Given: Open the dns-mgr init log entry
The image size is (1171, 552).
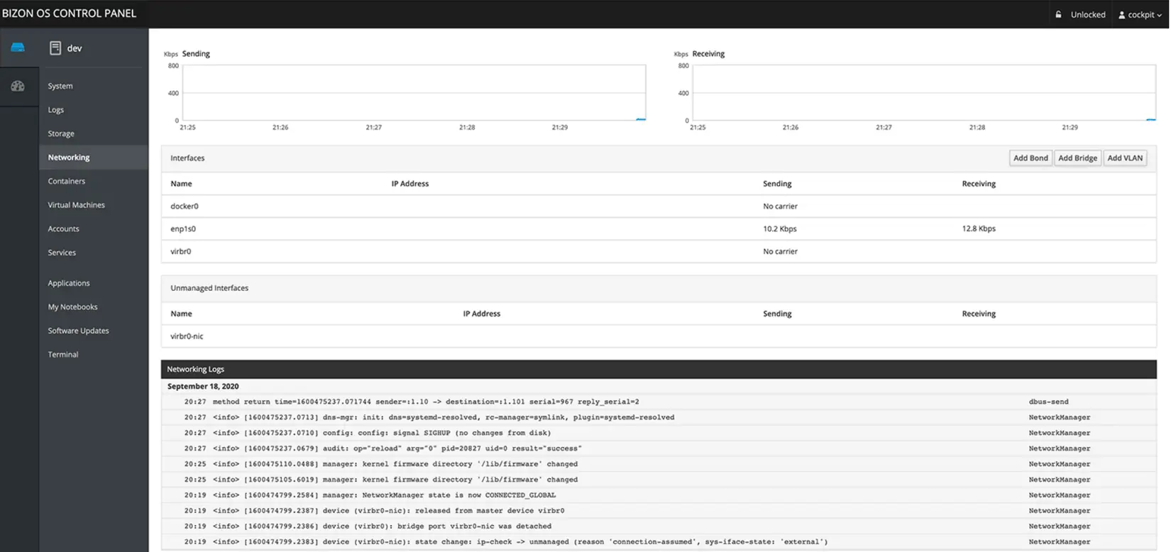Looking at the screenshot, I should (x=659, y=418).
